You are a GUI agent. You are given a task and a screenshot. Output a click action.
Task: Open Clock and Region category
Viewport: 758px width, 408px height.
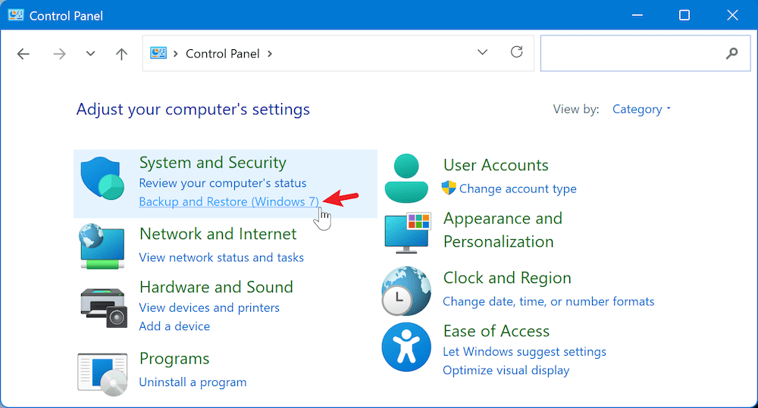[507, 278]
